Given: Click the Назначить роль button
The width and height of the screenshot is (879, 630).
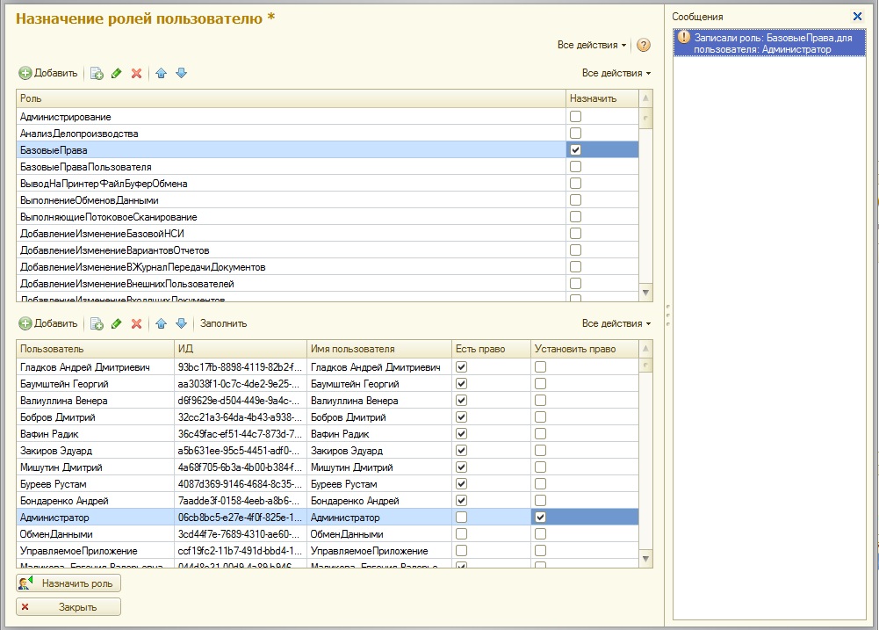Looking at the screenshot, I should (x=68, y=583).
